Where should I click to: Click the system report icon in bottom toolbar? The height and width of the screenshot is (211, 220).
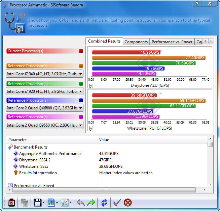tap(25, 203)
